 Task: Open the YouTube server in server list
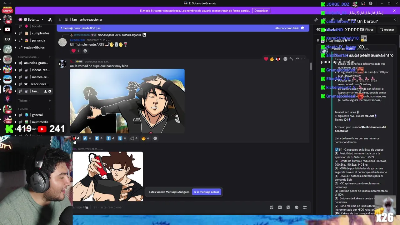(7, 29)
